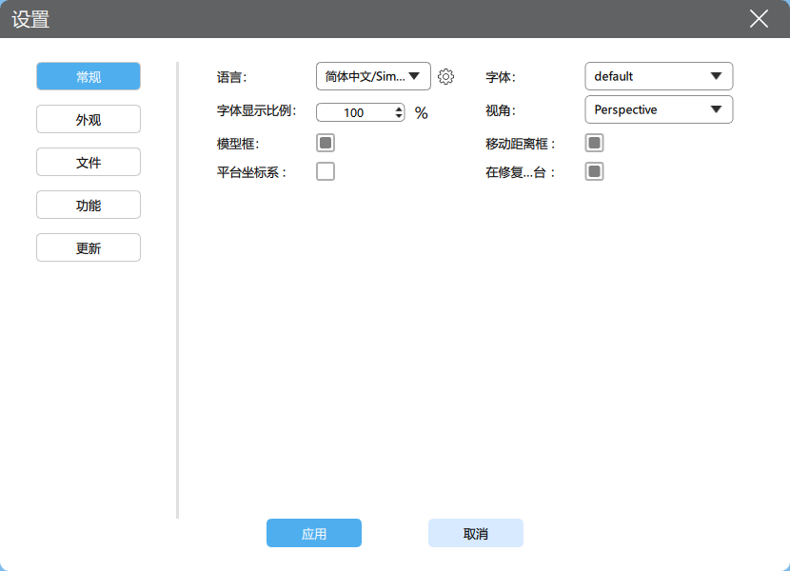Toggle the 移动距离框 checkbox
Screen dimensions: 790x571
tap(594, 143)
